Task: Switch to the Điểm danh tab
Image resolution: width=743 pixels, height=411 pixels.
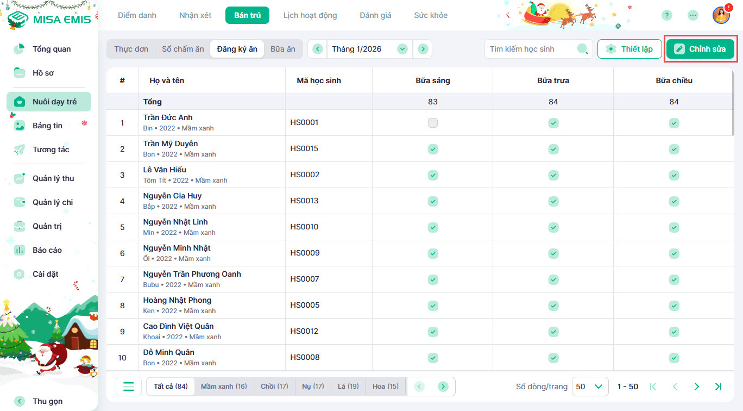Action: [137, 15]
